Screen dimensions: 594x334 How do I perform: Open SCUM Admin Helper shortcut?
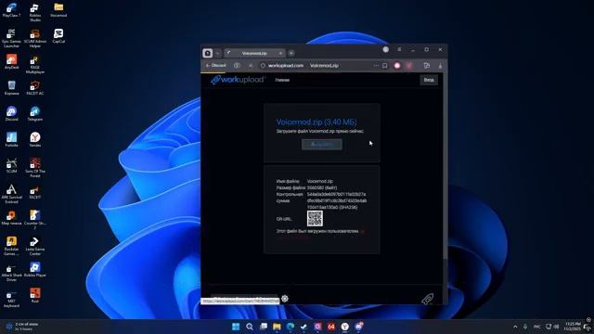35,38
